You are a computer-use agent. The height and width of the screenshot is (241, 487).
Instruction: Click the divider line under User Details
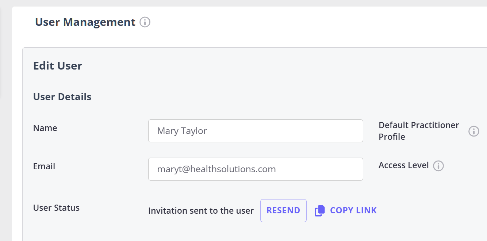click(256, 104)
